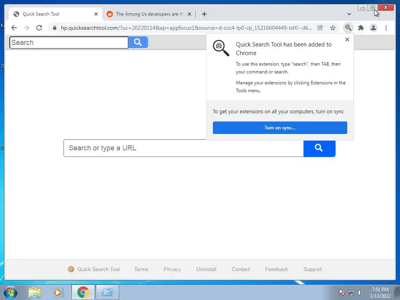Click the Show desktop strip on taskbar

398,292
